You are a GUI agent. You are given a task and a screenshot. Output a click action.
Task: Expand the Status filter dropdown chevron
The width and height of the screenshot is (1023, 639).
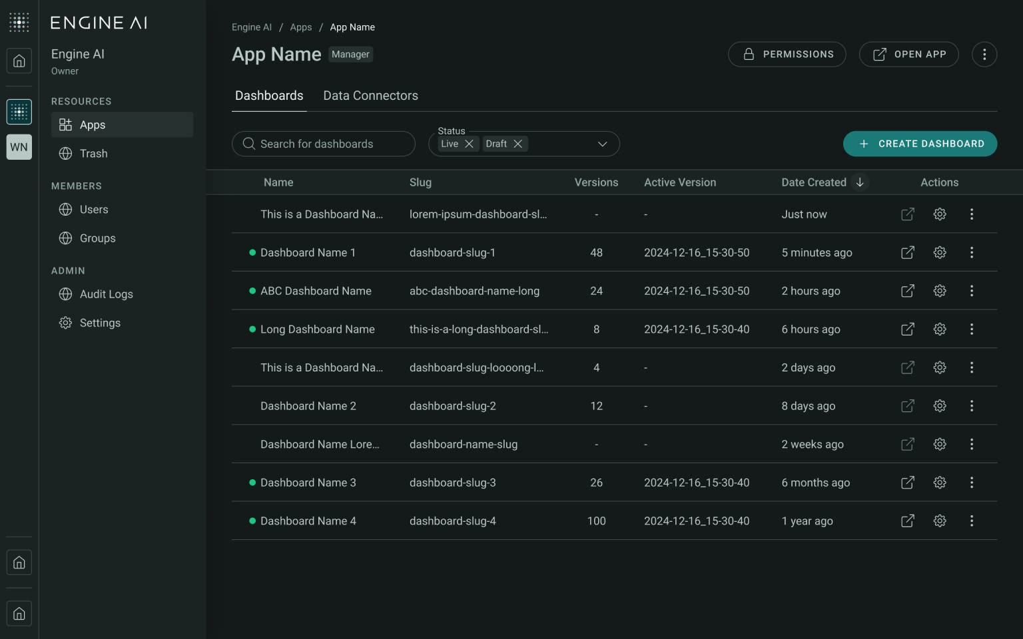pos(602,144)
